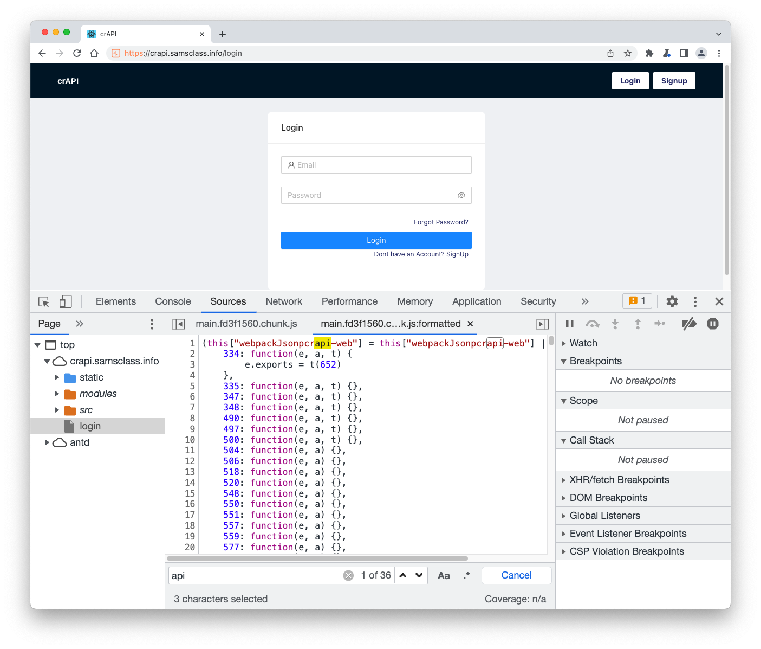761x649 pixels.
Task: Pause script execution button
Action: (569, 324)
